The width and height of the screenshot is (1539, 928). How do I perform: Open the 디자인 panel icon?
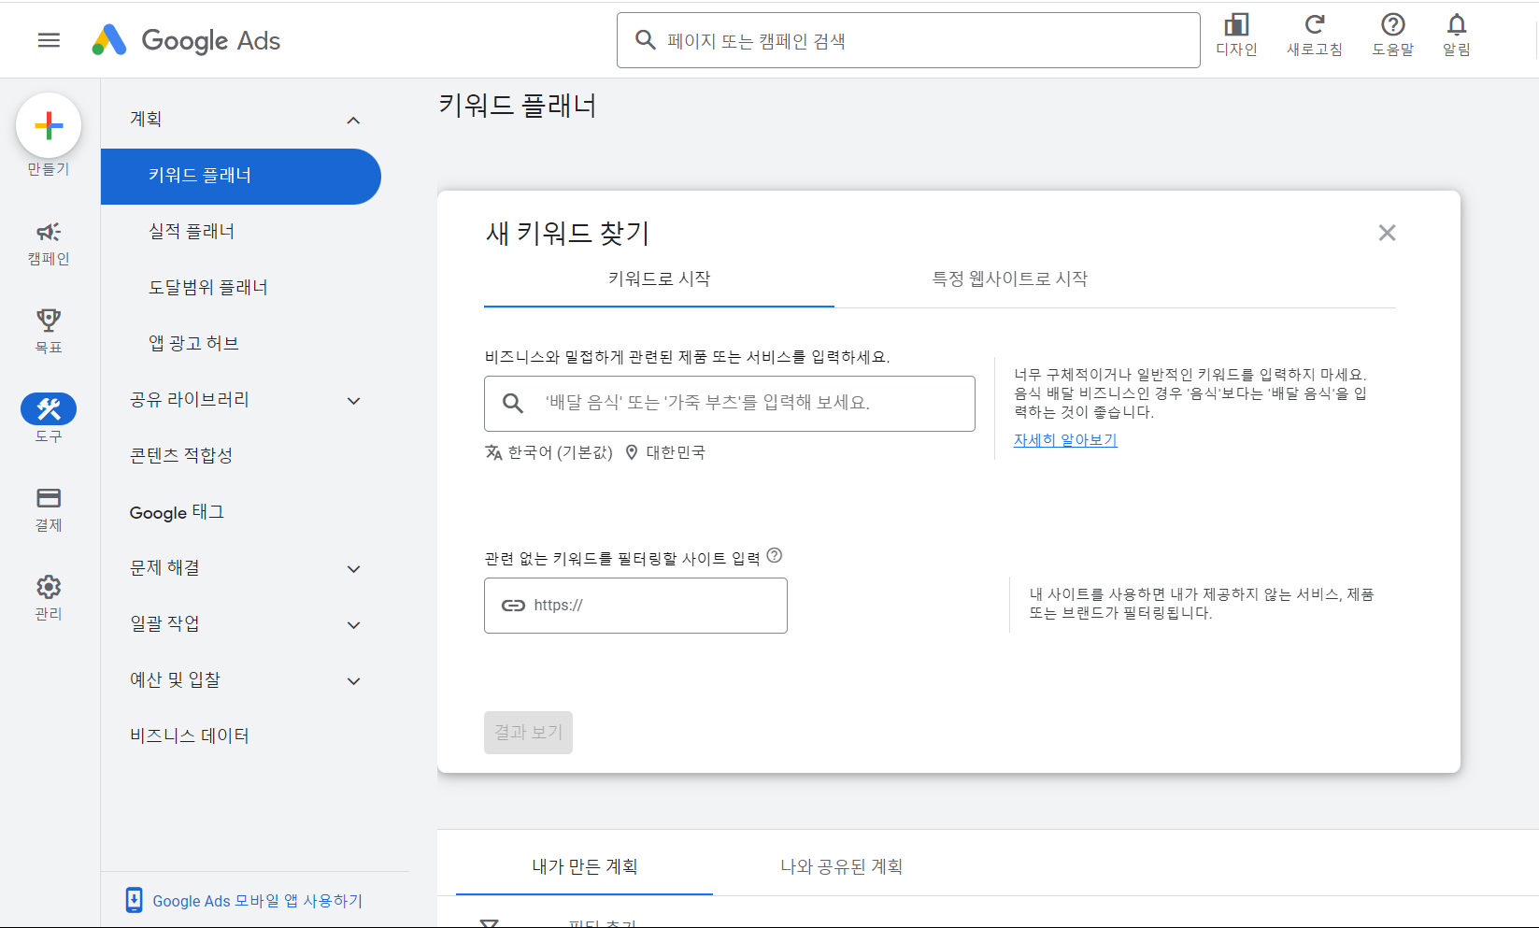tap(1236, 28)
